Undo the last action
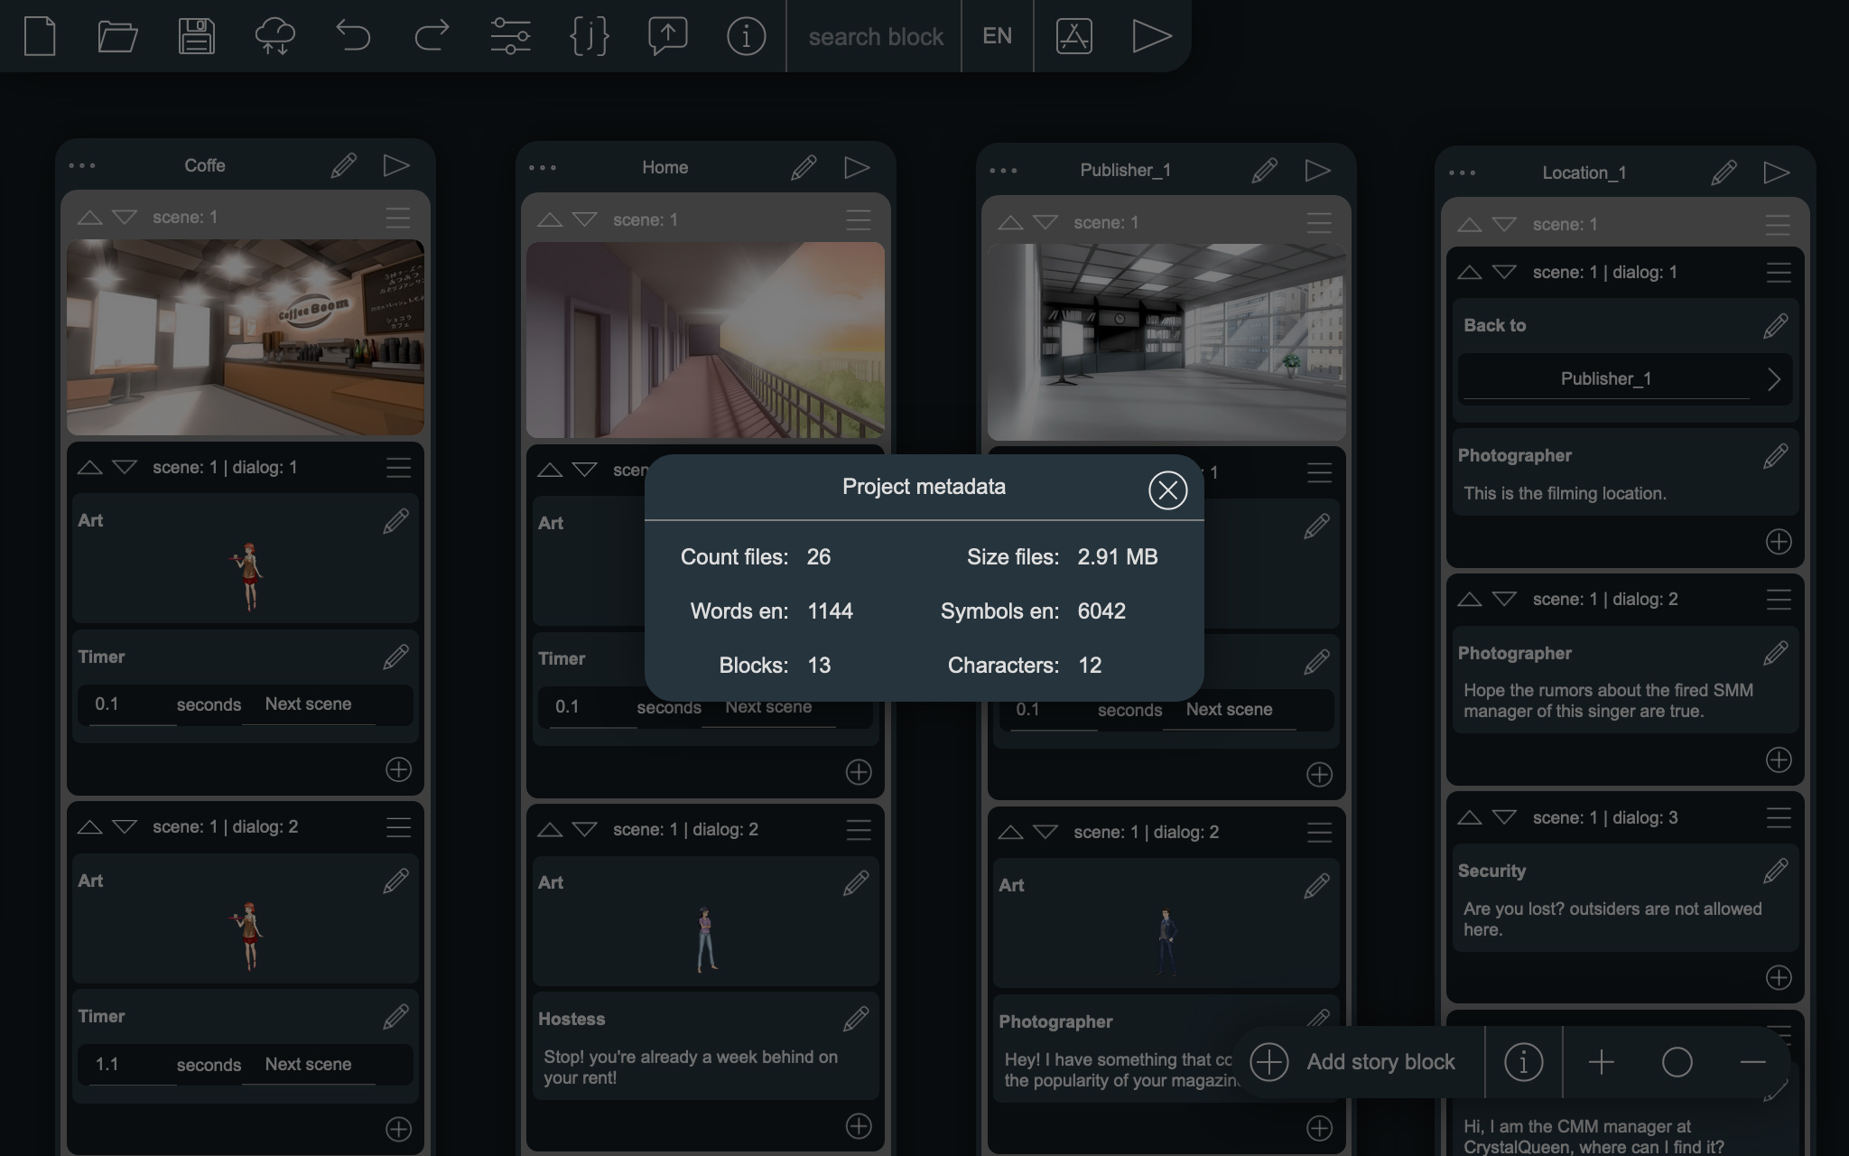 (x=354, y=36)
